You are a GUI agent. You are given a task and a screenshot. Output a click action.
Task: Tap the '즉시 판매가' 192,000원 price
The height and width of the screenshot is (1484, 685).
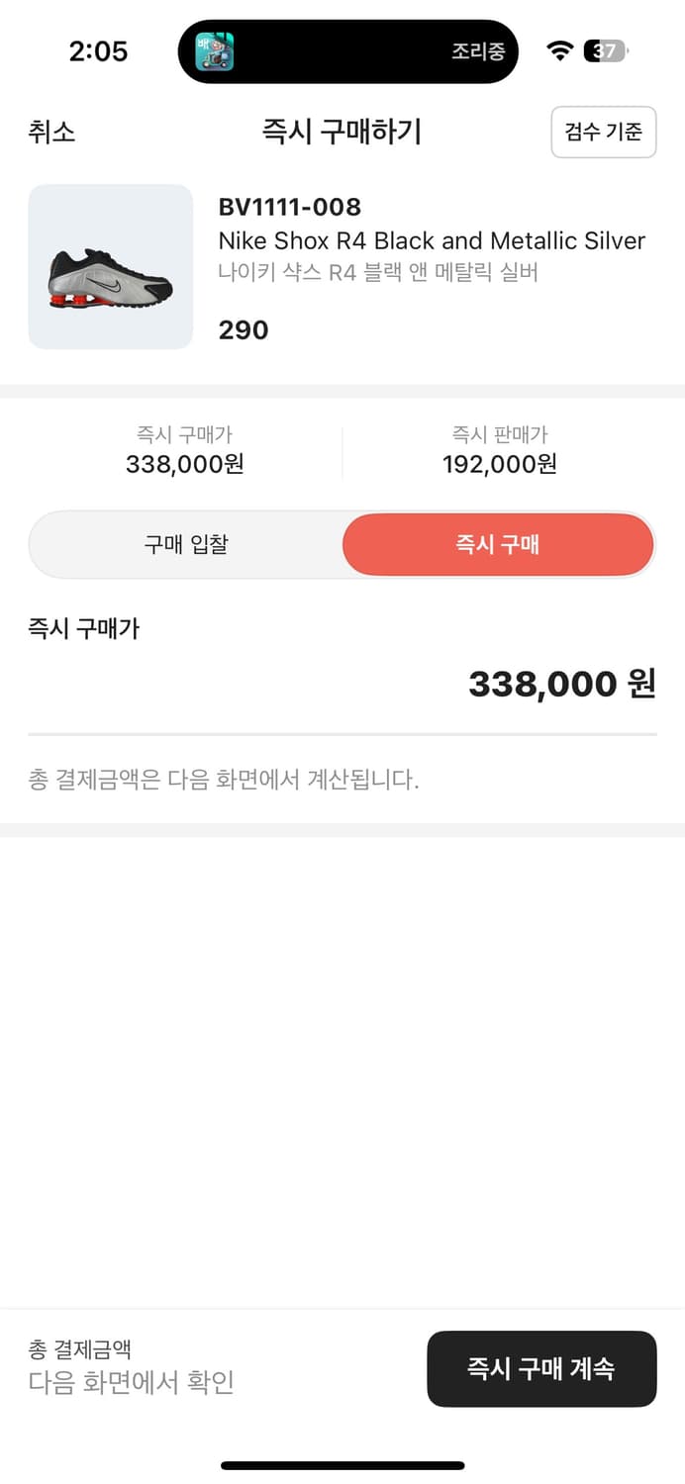[x=499, y=463]
